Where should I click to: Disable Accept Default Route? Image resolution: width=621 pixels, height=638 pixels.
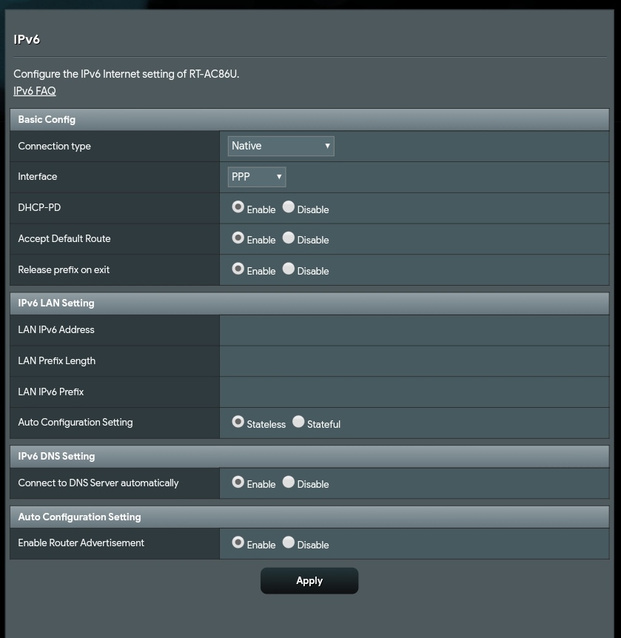click(x=289, y=238)
